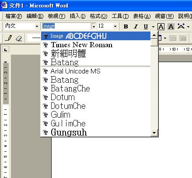192x178 pixels.
Task: Open the 說明 help menu
Action: [x=185, y=16]
